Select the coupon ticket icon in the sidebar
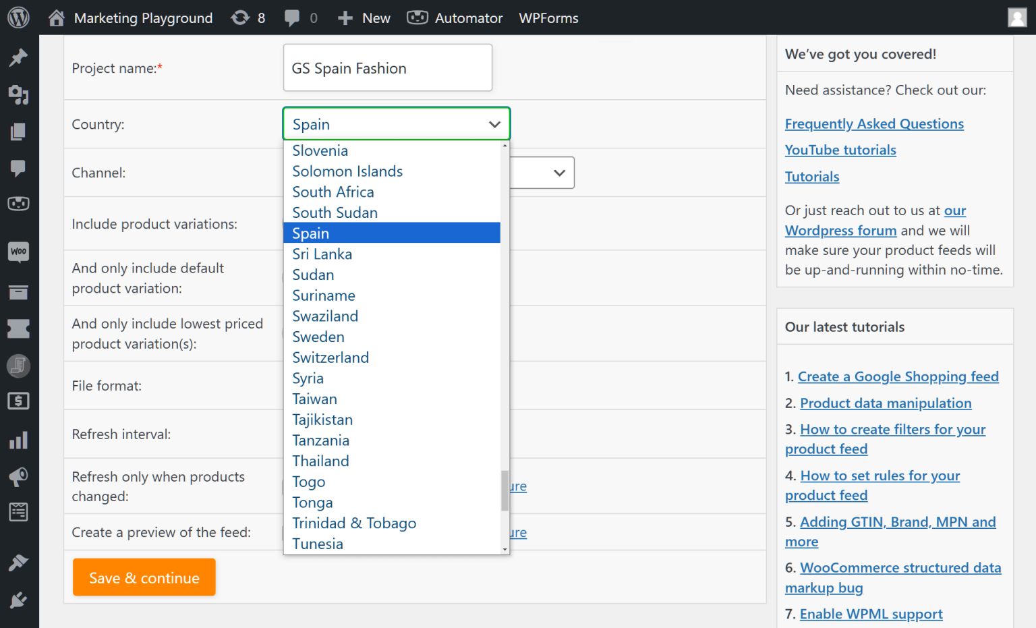 click(18, 329)
